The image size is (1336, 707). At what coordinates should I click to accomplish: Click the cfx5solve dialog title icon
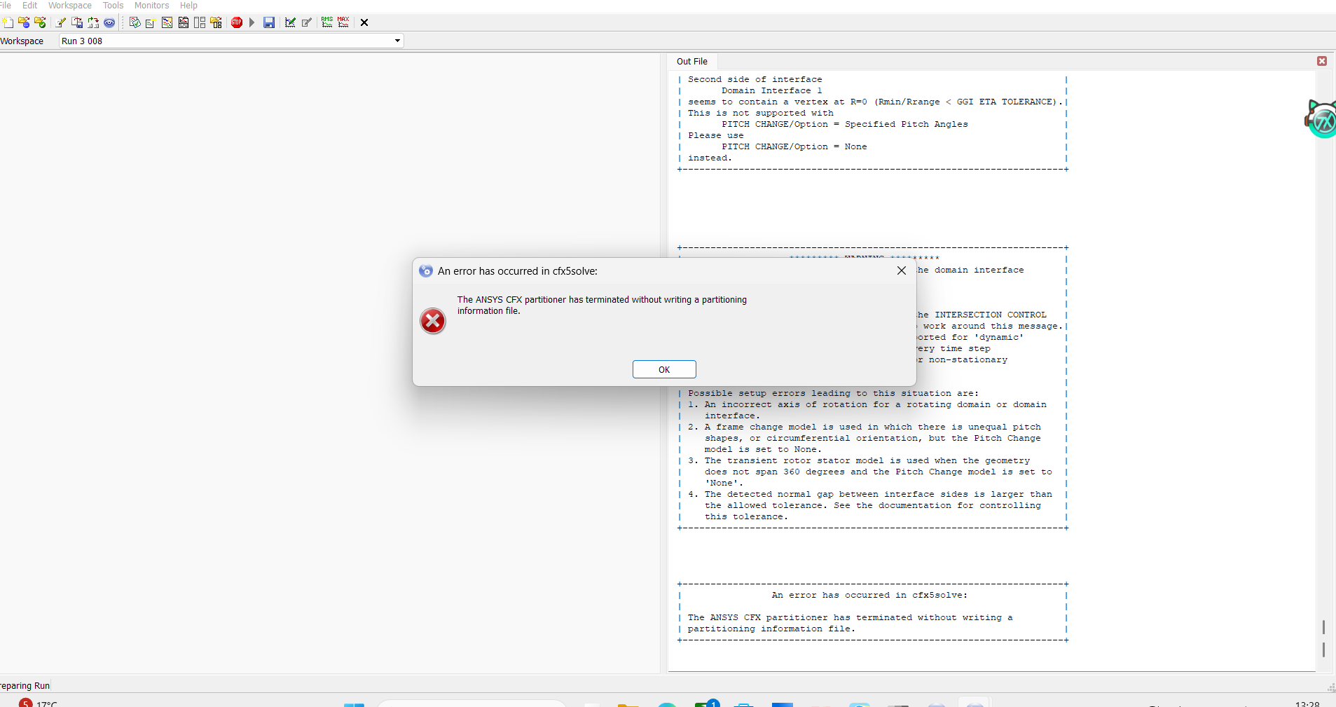(x=426, y=270)
